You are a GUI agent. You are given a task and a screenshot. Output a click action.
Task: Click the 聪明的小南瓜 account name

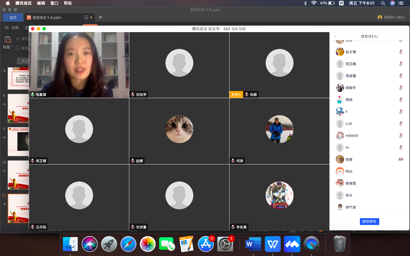point(394,17)
